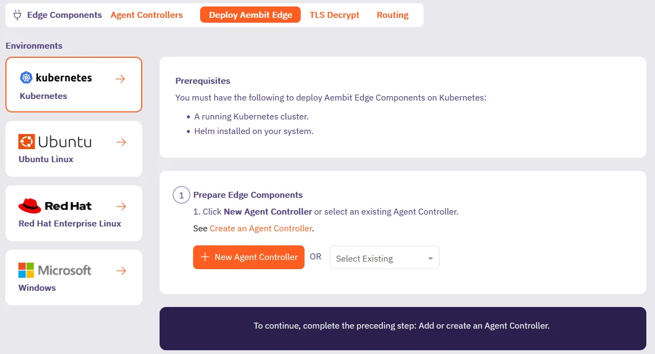Viewport: 655px width, 354px height.
Task: Click the Kubernetes helm wheel logo
Action: point(26,78)
